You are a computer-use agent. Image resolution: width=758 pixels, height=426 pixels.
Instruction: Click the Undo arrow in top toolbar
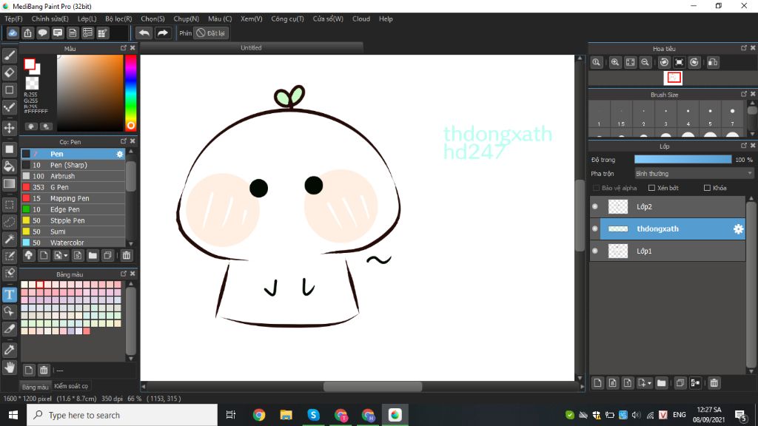coord(144,33)
